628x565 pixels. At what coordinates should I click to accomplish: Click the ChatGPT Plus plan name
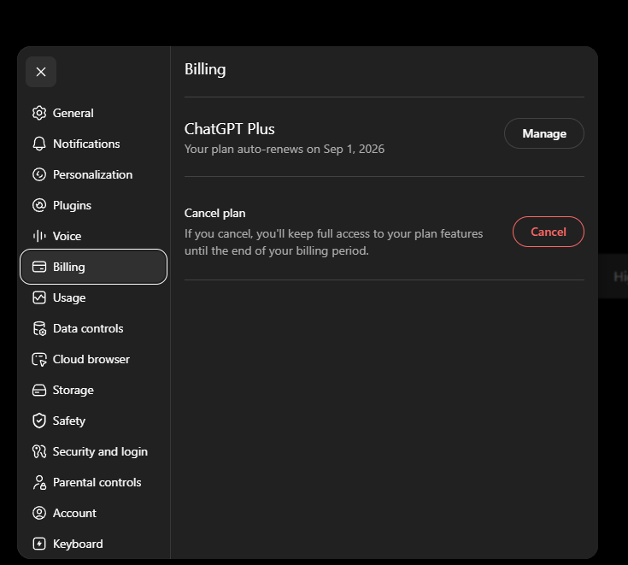[230, 129]
